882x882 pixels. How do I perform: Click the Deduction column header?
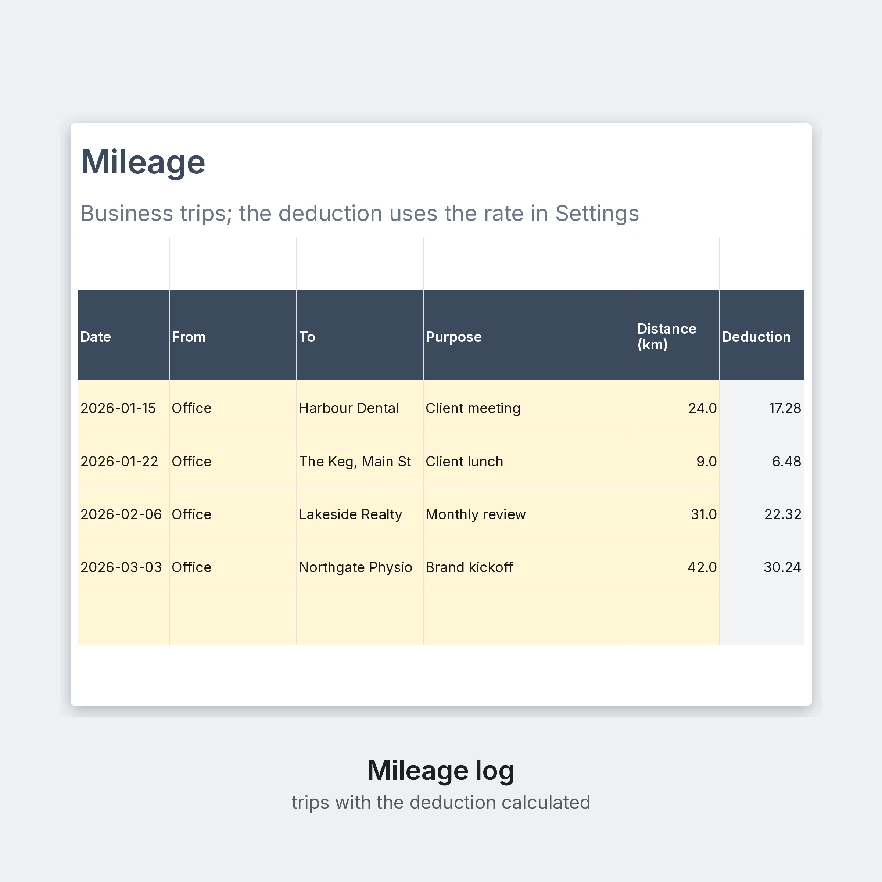[761, 335]
